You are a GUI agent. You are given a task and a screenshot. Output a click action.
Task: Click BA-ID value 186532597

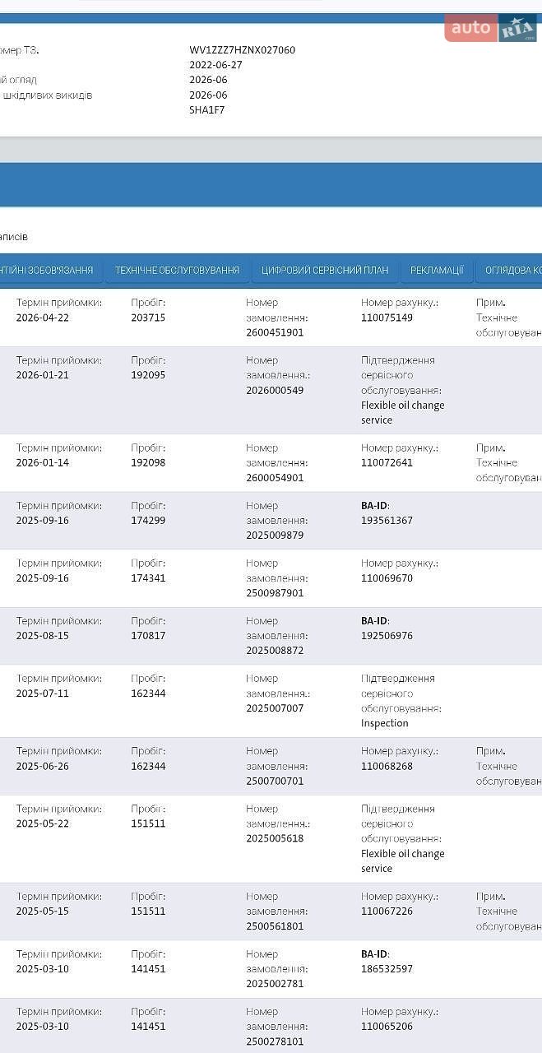(x=387, y=969)
